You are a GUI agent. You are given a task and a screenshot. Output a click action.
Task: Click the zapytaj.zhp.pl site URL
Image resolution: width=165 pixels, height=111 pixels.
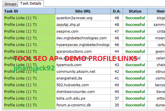click(x=83, y=25)
